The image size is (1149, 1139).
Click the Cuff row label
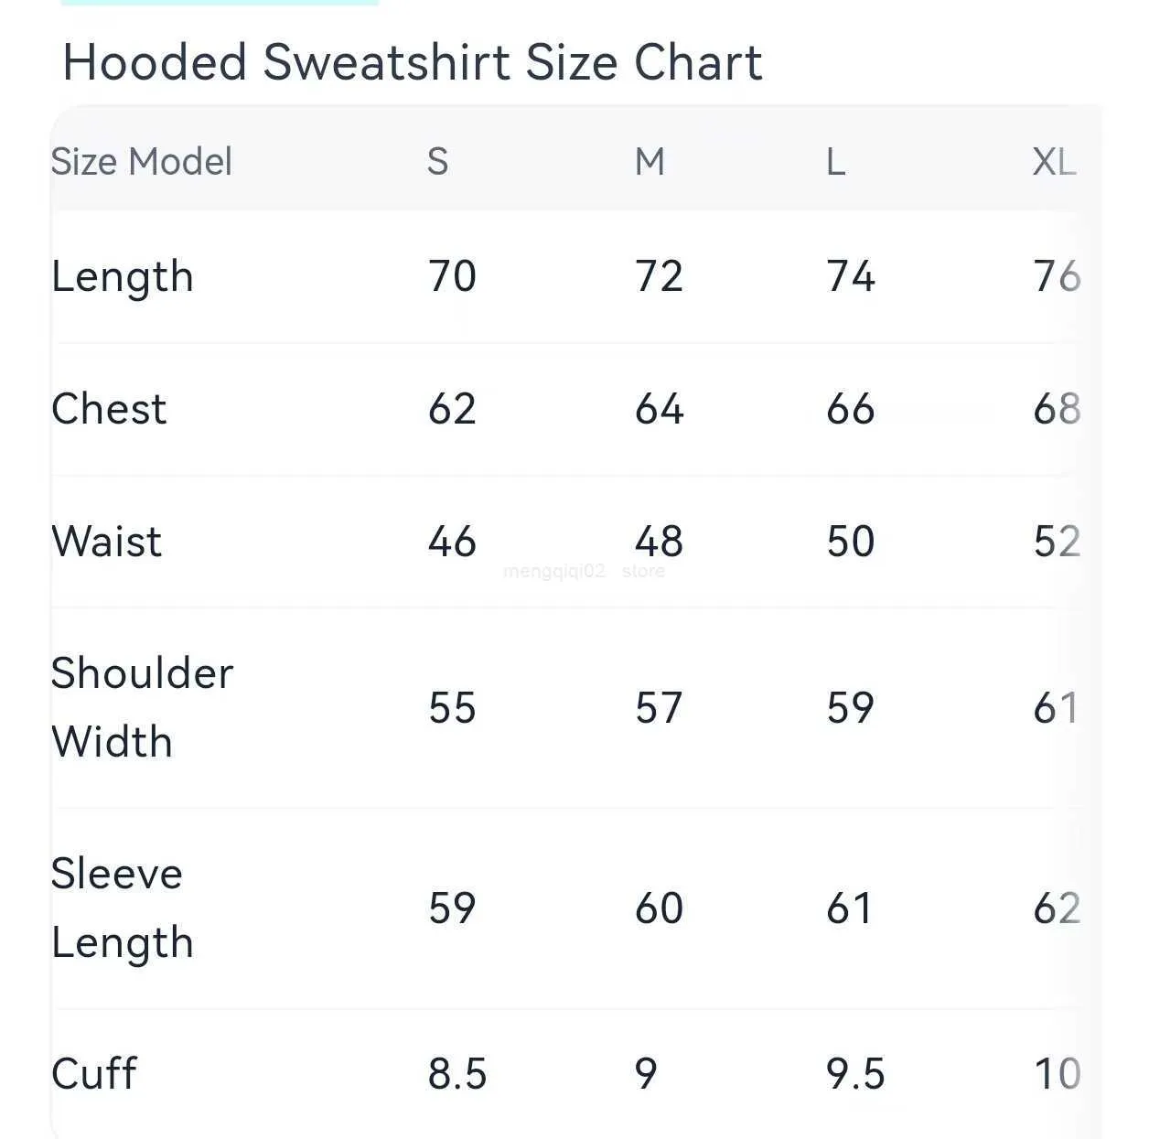[94, 1074]
